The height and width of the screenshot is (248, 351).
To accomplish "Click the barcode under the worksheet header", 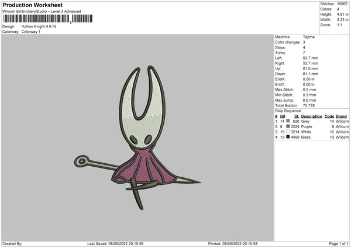I will [48, 19].
